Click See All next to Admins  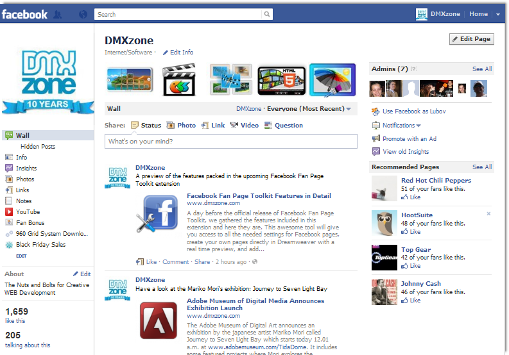click(482, 69)
